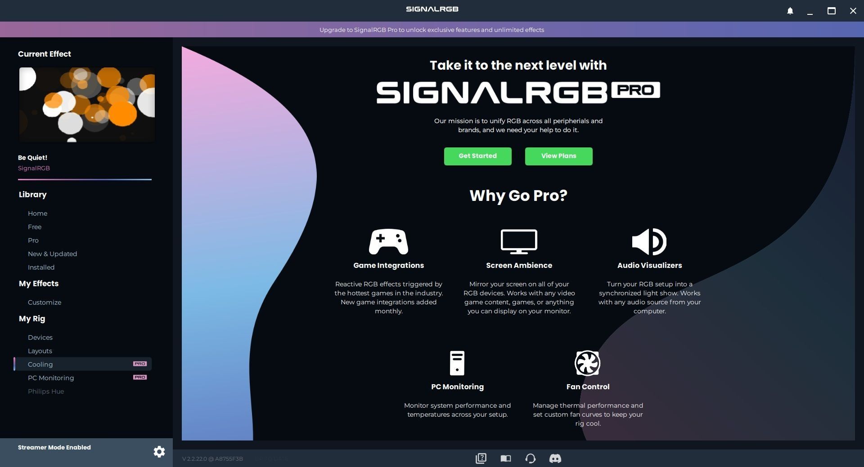Click the Fan Control heading
The height and width of the screenshot is (467, 864).
588,387
